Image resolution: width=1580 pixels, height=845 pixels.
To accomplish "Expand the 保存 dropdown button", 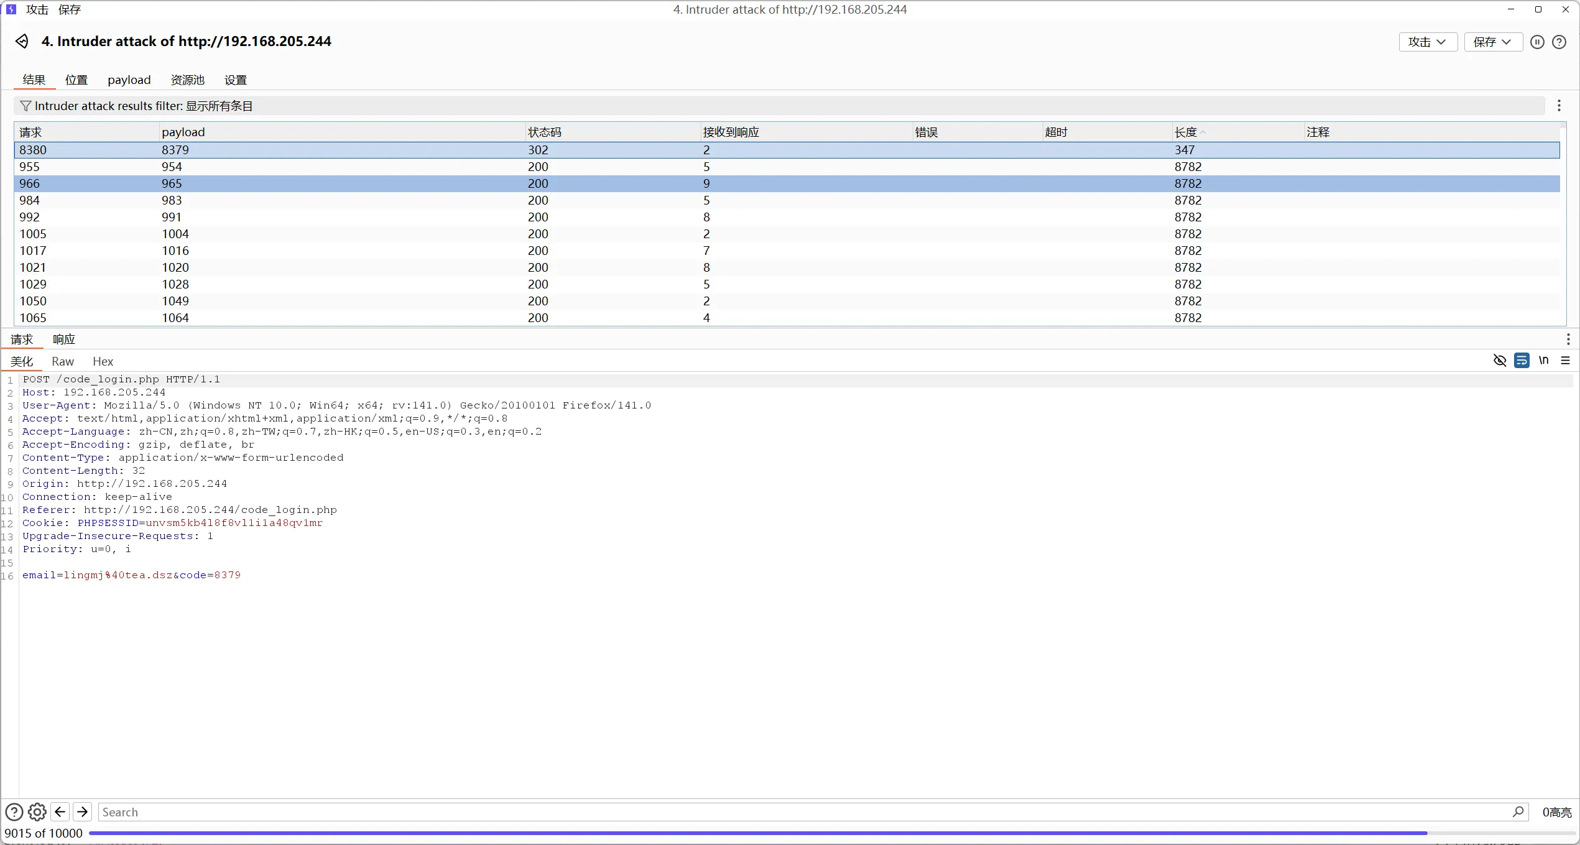I will [x=1492, y=42].
